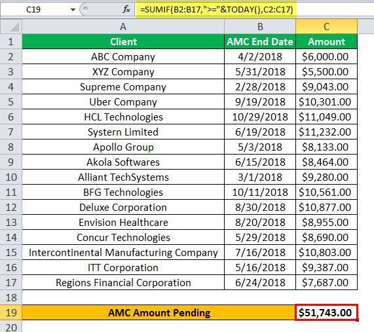The height and width of the screenshot is (332, 374).
Task: Select the total cell $51,743.00
Action: point(327,312)
